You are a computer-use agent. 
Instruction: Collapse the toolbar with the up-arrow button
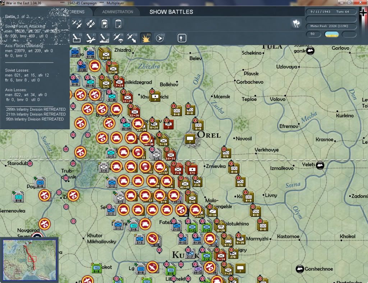[x=181, y=38]
